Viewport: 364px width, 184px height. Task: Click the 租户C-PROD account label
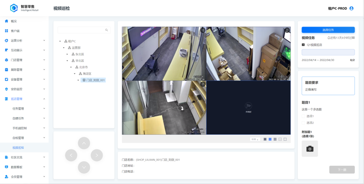click(338, 8)
